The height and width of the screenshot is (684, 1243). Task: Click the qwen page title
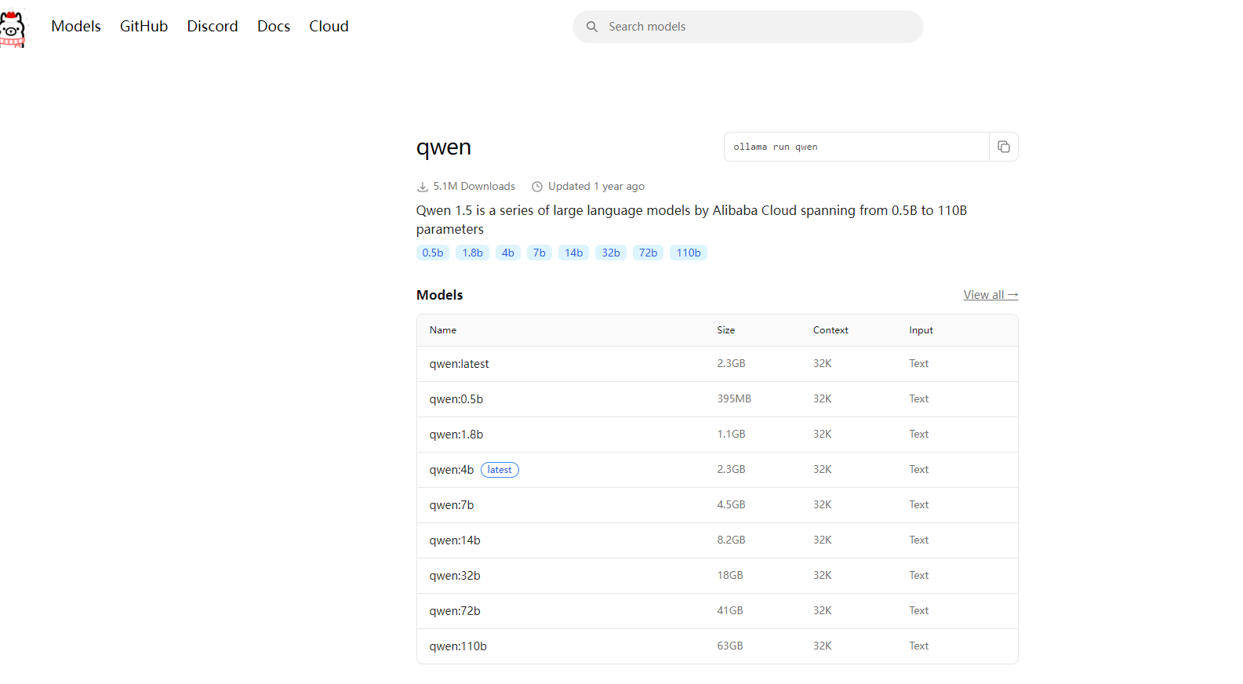pos(444,147)
